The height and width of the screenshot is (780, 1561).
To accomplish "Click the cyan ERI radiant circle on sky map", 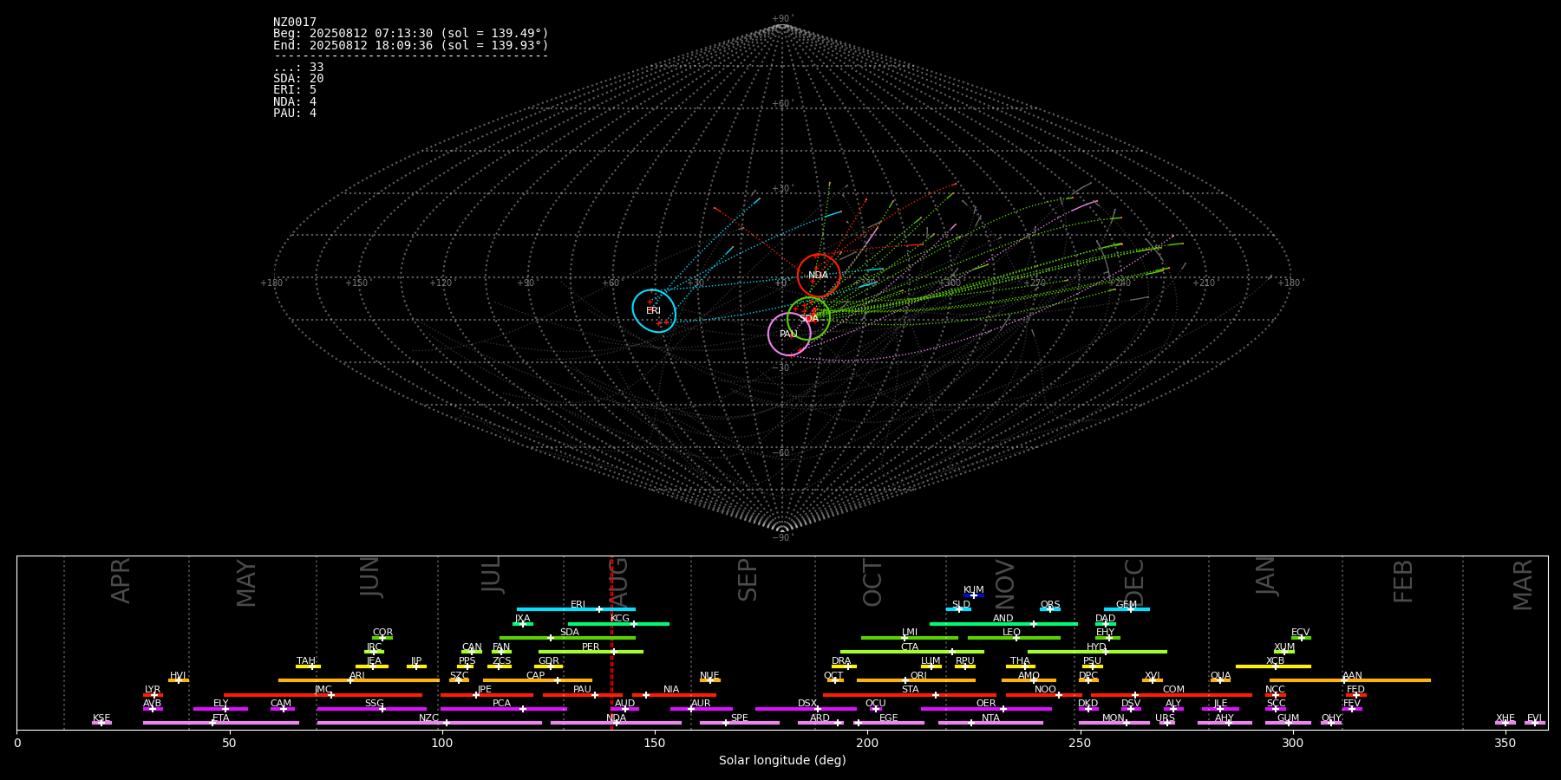I will click(x=654, y=310).
